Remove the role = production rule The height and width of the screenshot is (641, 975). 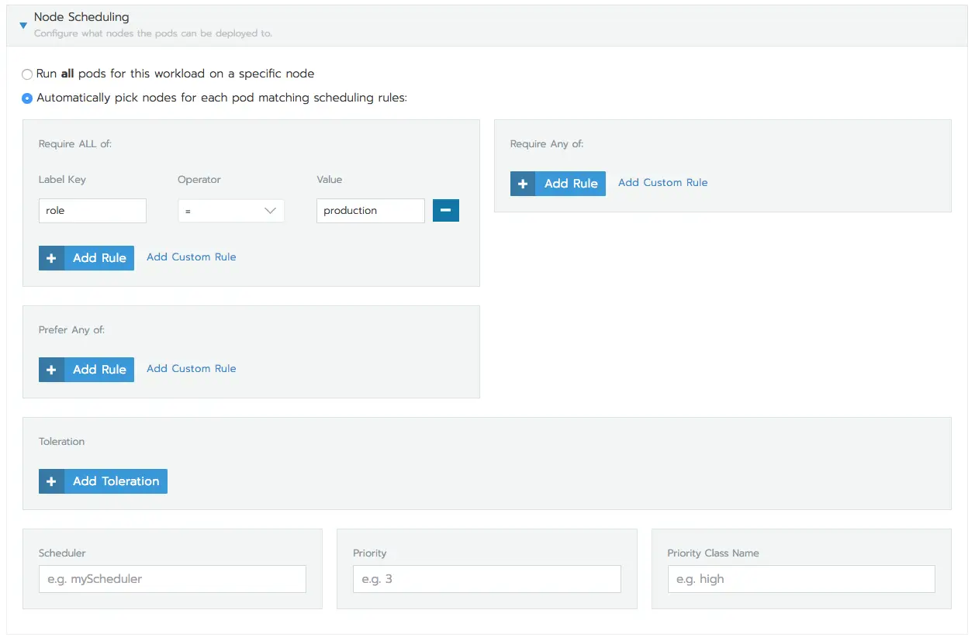click(x=446, y=211)
